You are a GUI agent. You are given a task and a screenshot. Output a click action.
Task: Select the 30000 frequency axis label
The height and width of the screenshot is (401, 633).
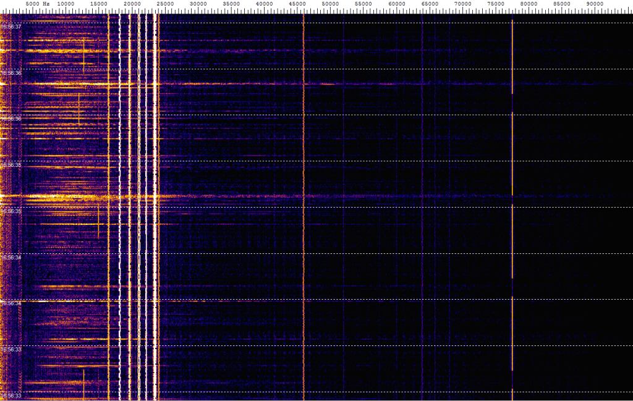[198, 4]
